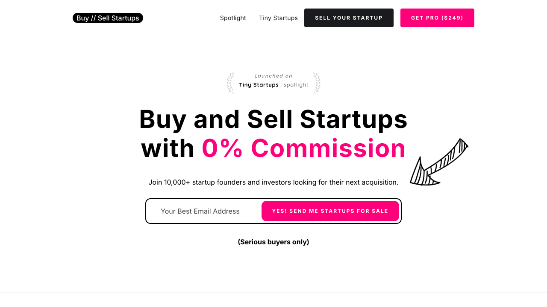Click the Buy // Sell Startups logo
Image resolution: width=547 pixels, height=307 pixels.
click(x=108, y=17)
